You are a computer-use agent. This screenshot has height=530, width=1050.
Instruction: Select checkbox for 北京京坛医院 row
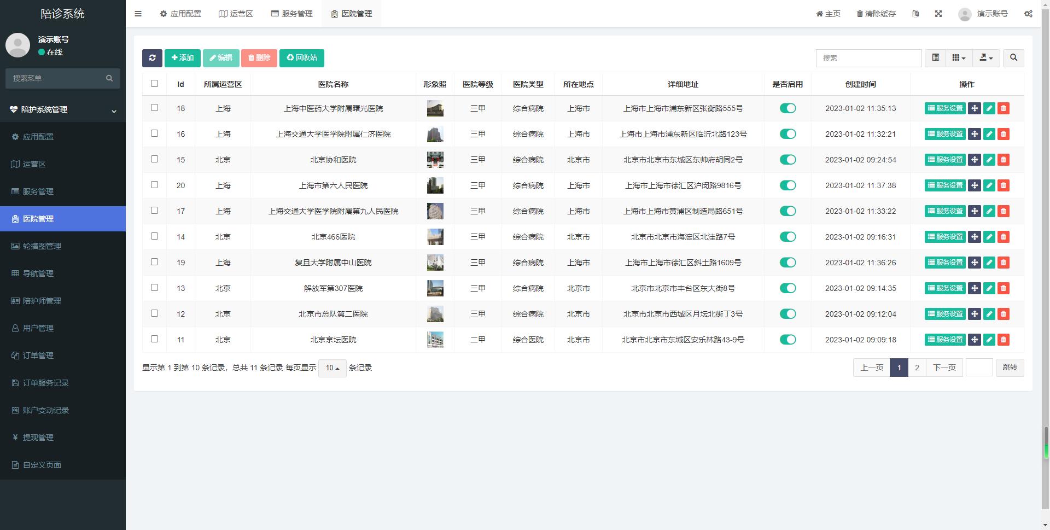click(154, 339)
